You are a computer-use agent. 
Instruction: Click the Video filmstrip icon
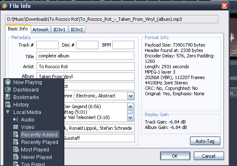coord(15,127)
